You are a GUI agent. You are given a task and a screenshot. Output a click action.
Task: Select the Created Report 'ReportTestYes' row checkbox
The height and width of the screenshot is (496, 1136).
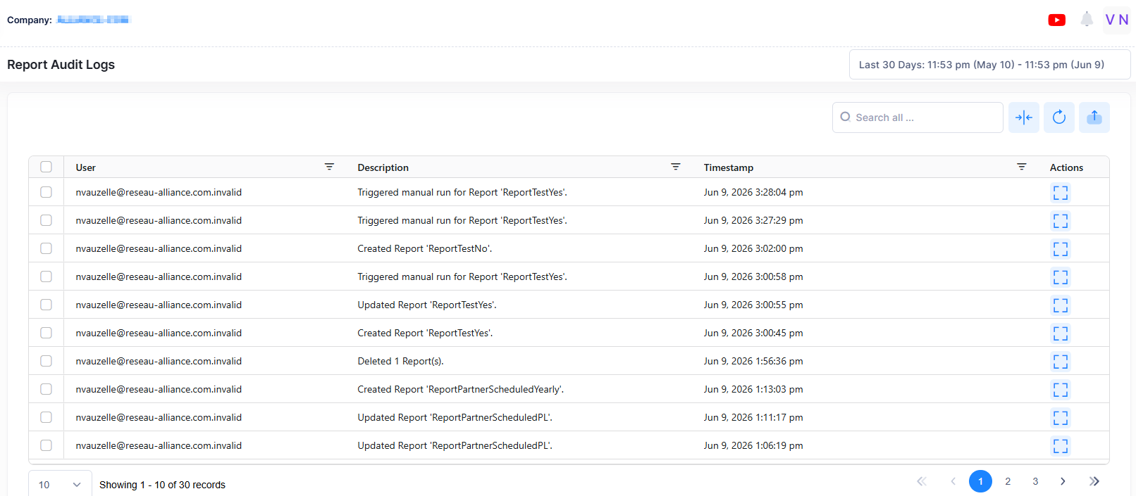pyautogui.click(x=46, y=333)
